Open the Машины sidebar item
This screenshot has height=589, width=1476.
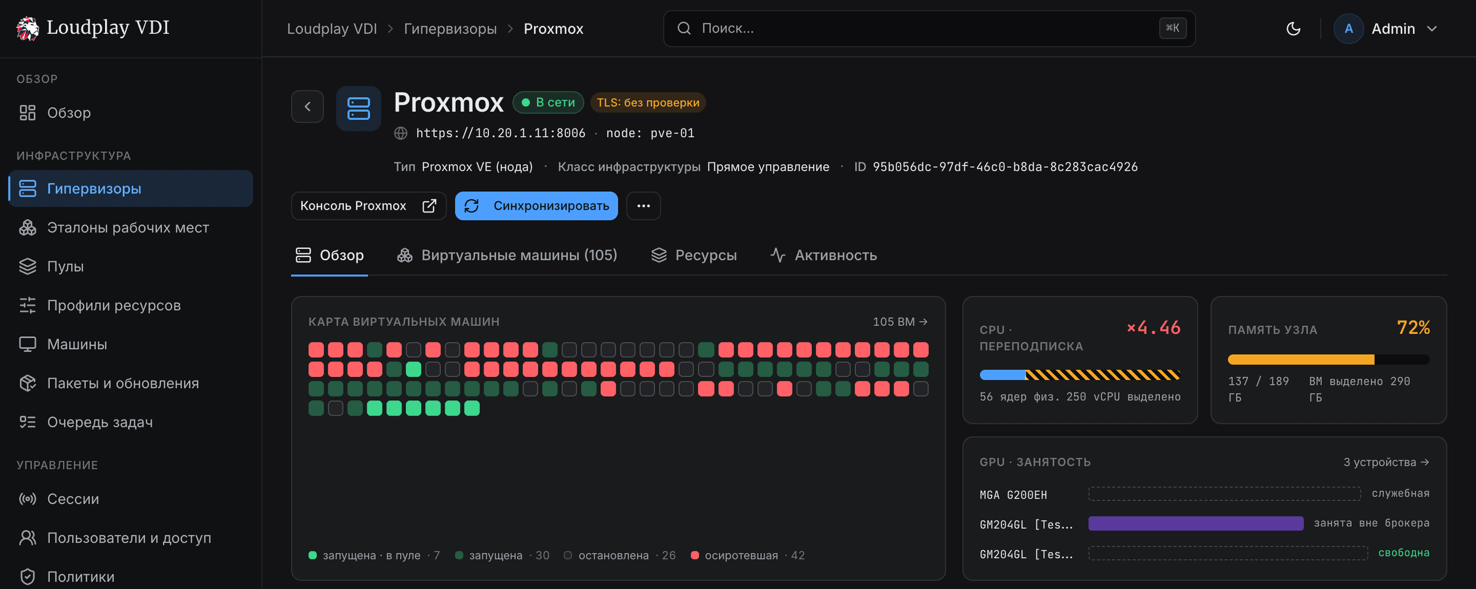[x=130, y=344]
